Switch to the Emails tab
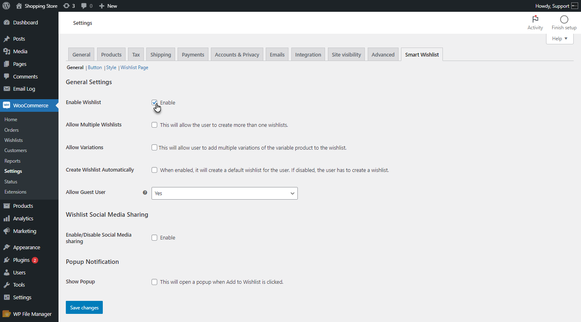 click(x=277, y=54)
